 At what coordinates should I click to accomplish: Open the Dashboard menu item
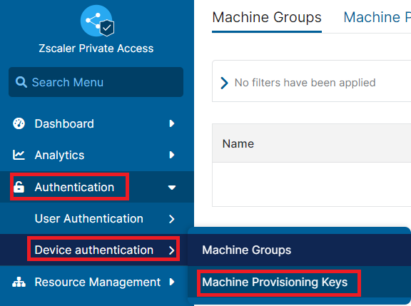[97, 123]
